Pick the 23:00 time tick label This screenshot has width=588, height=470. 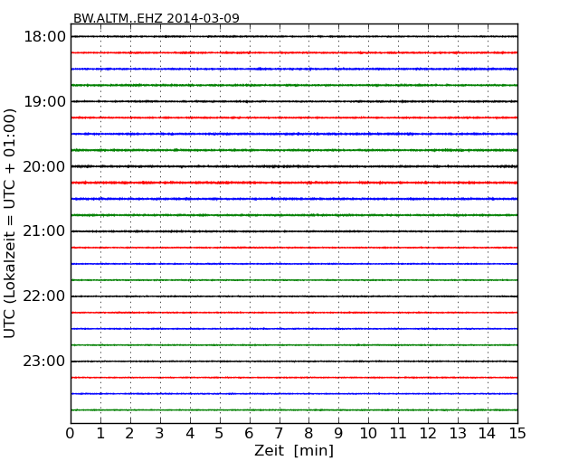point(44,362)
